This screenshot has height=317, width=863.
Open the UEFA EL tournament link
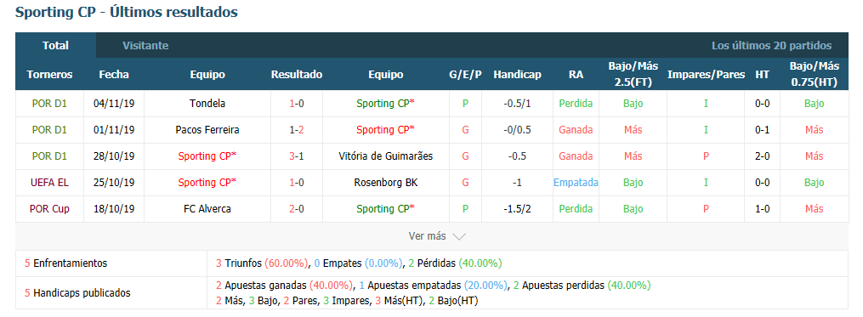pyautogui.click(x=49, y=183)
